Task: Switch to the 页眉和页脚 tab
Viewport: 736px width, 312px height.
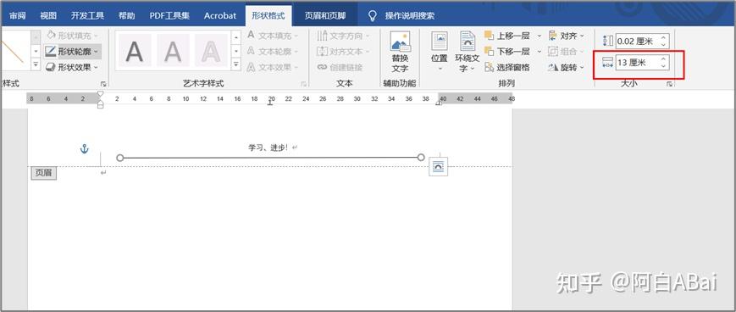Action: pyautogui.click(x=325, y=15)
